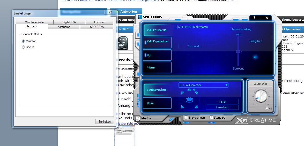The height and width of the screenshot is (146, 304).
Task: Click the Modus label
Action: click(146, 118)
